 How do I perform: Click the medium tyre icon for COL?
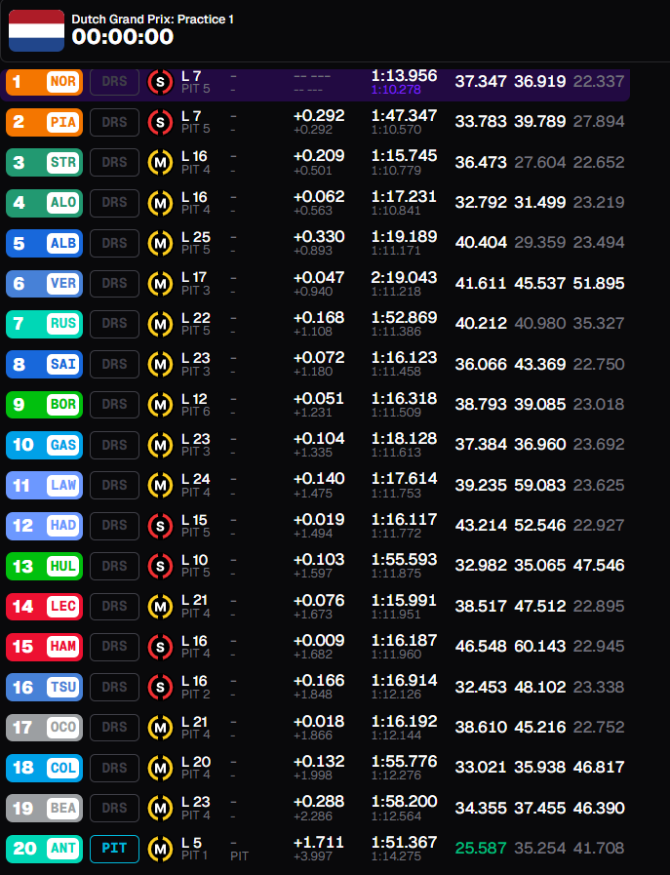[x=160, y=768]
